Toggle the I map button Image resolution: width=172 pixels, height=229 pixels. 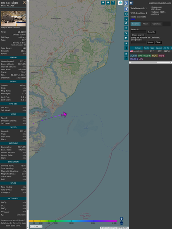click(x=126, y=48)
